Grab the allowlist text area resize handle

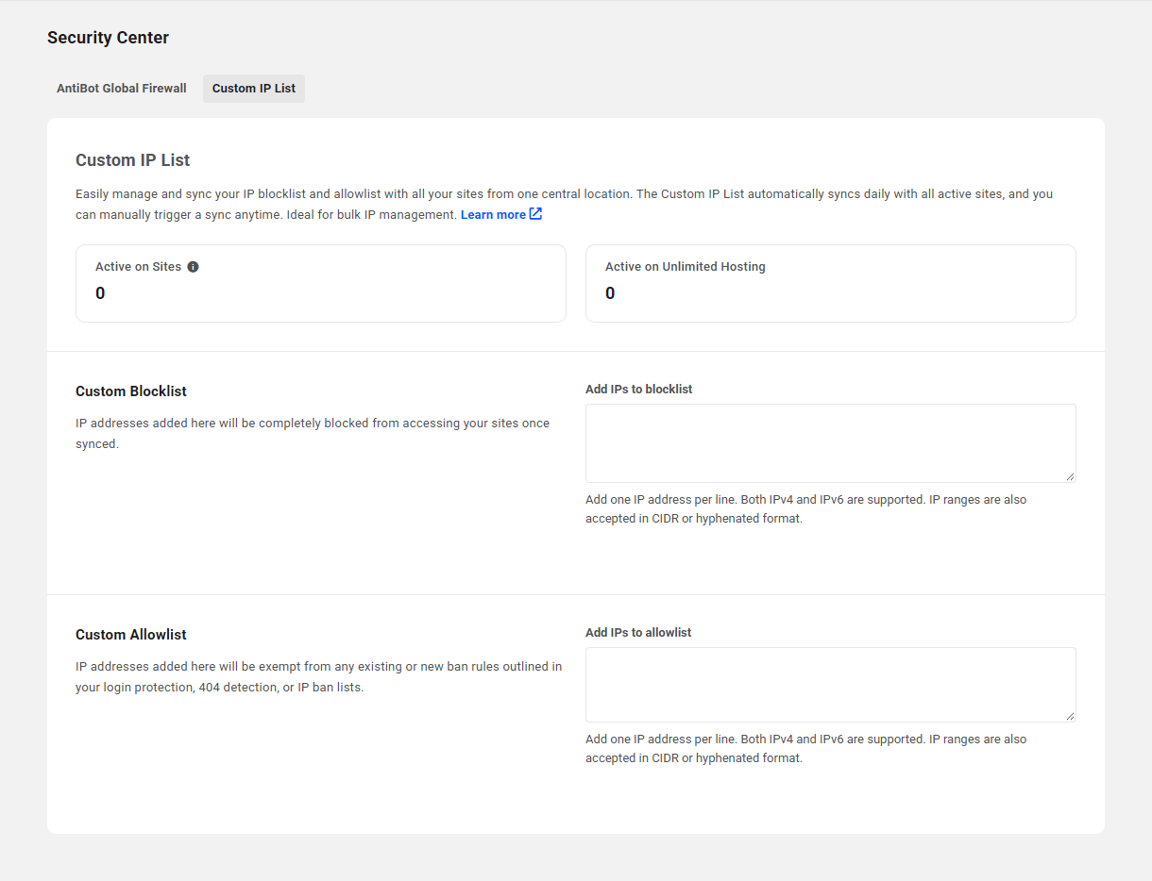(x=1070, y=716)
